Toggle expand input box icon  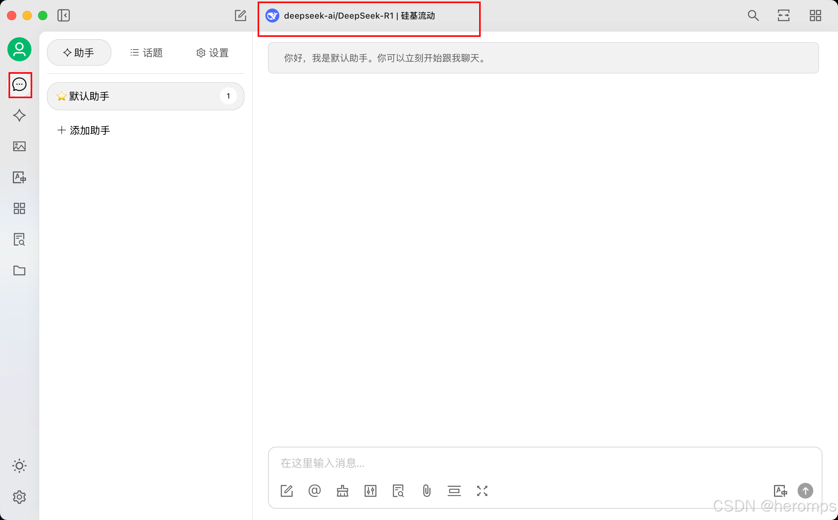point(482,491)
